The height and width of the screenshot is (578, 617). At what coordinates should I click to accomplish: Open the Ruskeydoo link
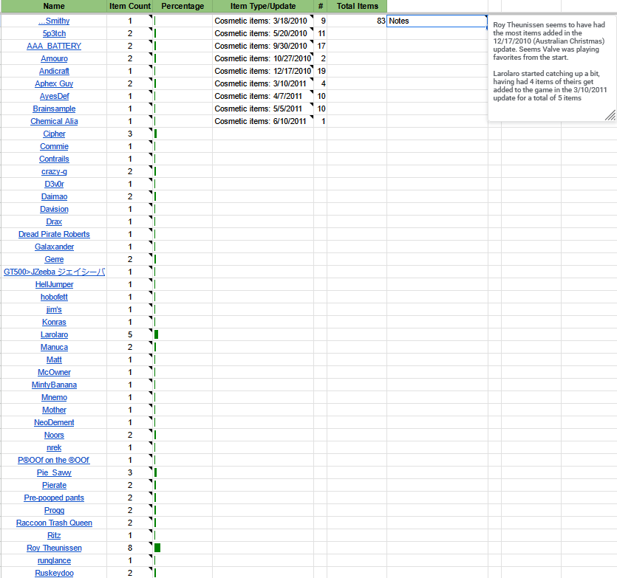(54, 574)
